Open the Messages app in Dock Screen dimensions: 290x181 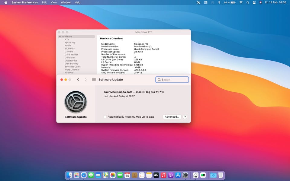click(x=91, y=175)
